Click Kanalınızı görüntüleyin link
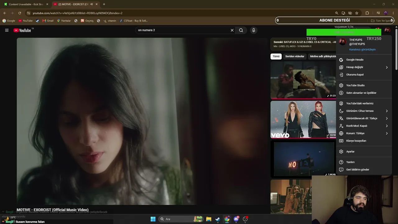 362,49
